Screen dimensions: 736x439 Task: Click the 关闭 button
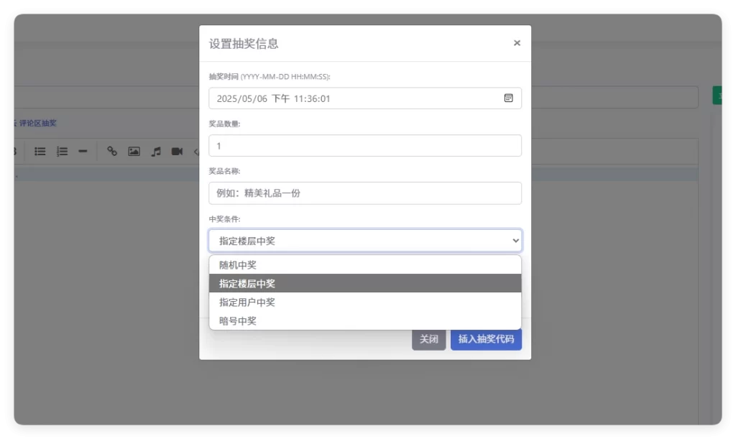click(429, 338)
